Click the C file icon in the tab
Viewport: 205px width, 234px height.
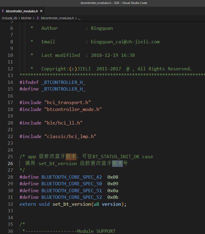(3, 11)
